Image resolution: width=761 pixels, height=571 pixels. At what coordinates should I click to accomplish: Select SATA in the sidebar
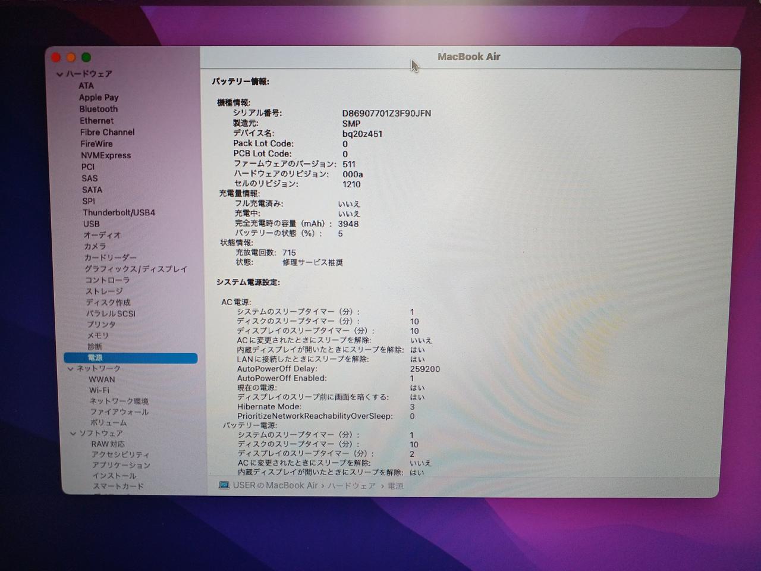tap(92, 190)
